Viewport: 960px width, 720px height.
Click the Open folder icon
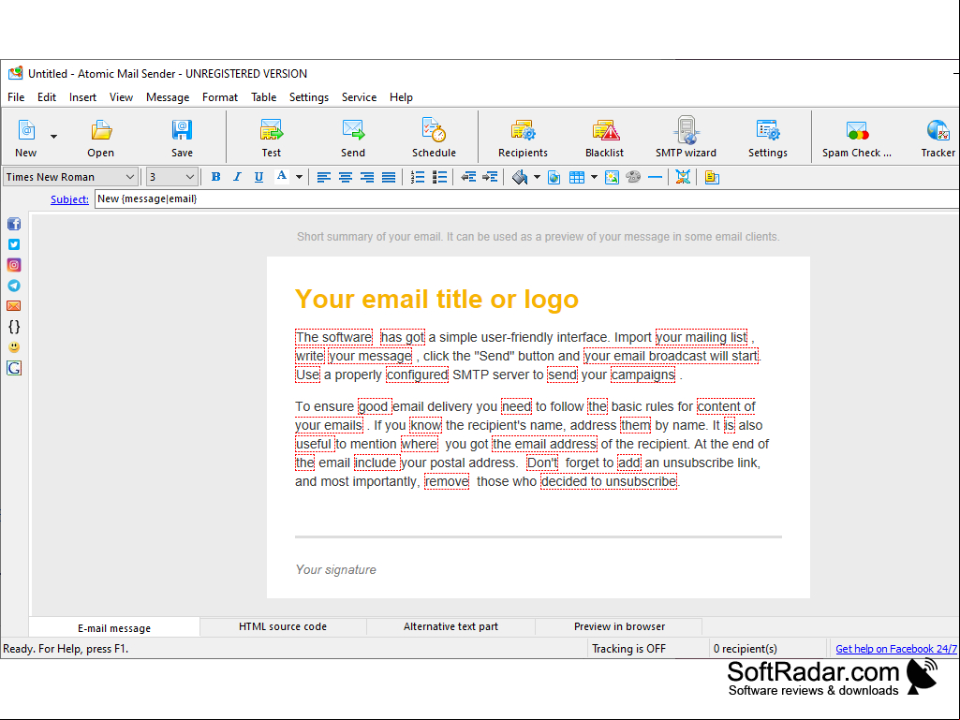tap(101, 130)
